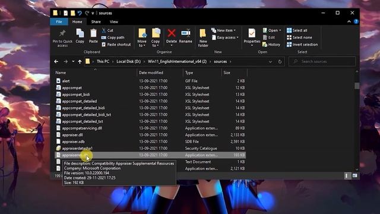Click Copy path in Clipboard group
380x214 pixels.
click(x=113, y=37)
